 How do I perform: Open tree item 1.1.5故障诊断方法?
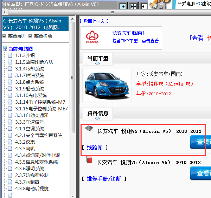click(34, 62)
